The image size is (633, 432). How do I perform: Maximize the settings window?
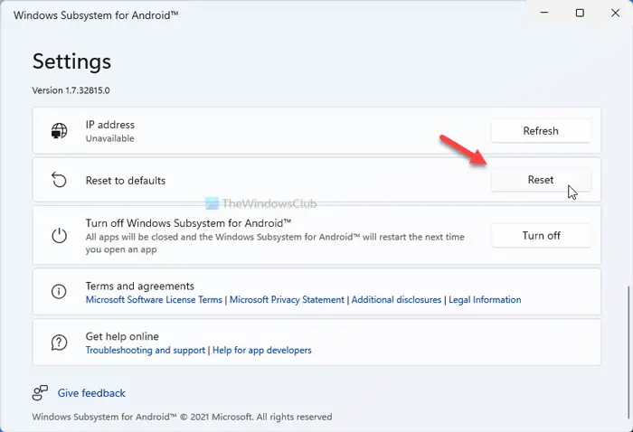580,13
